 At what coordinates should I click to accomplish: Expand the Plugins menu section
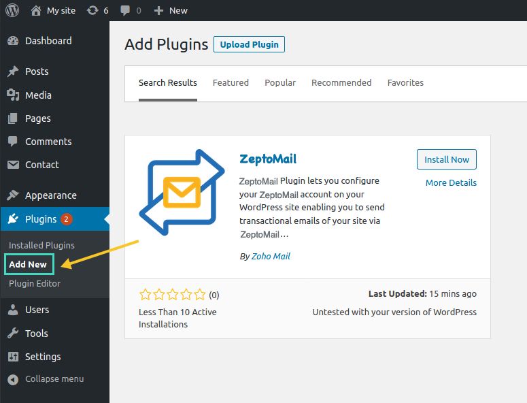click(41, 219)
